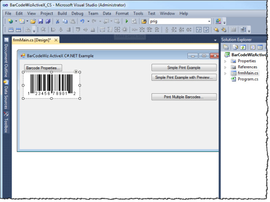The image size is (270, 202).
Task: Click the Center Vertically layout icon
Action: 206,30
